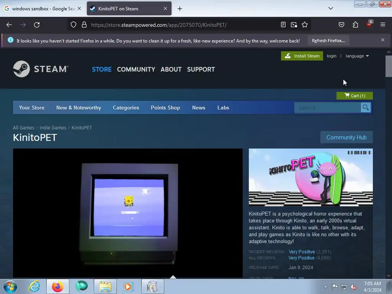Show hidden tray icons arrow
The height and width of the screenshot is (294, 392).
pyautogui.click(x=325, y=287)
